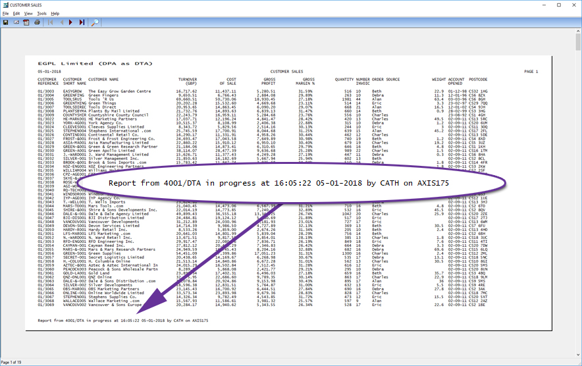This screenshot has width=582, height=366.
Task: Click 'The Easy Grow Garden Centre' customer name
Action: (120, 91)
